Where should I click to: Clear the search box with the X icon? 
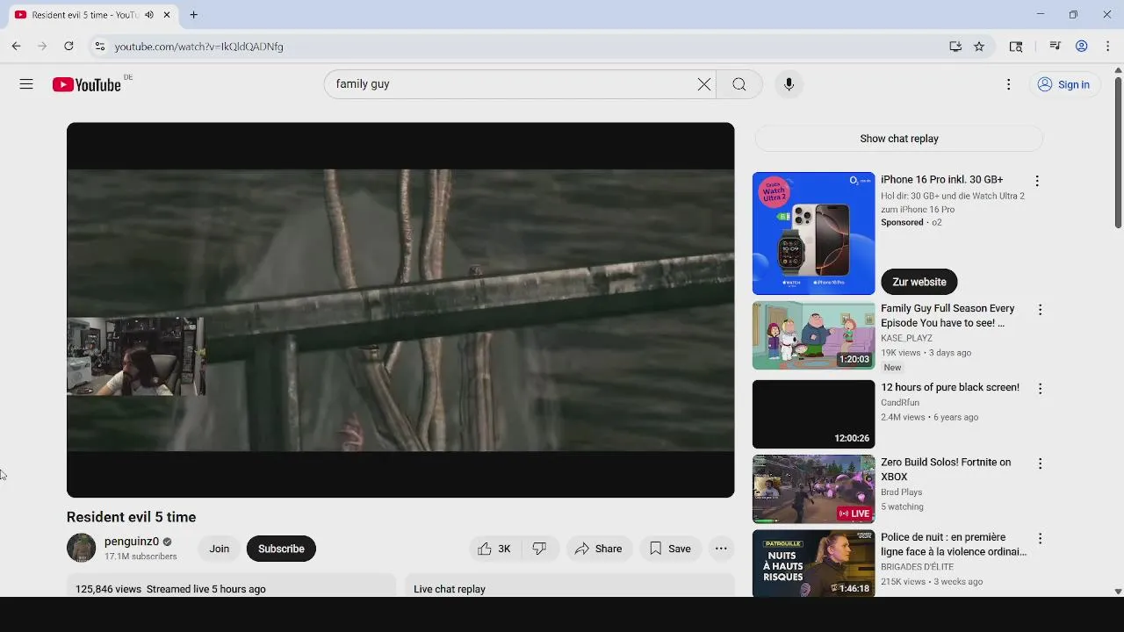(704, 84)
